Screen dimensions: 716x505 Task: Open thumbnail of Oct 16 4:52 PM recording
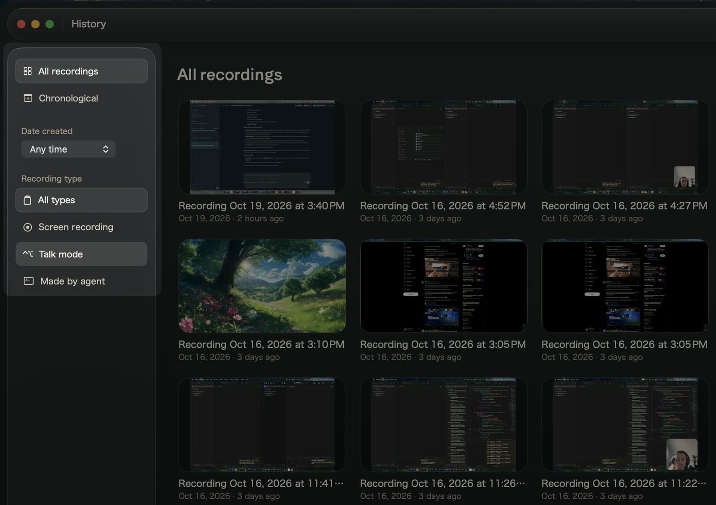[443, 147]
